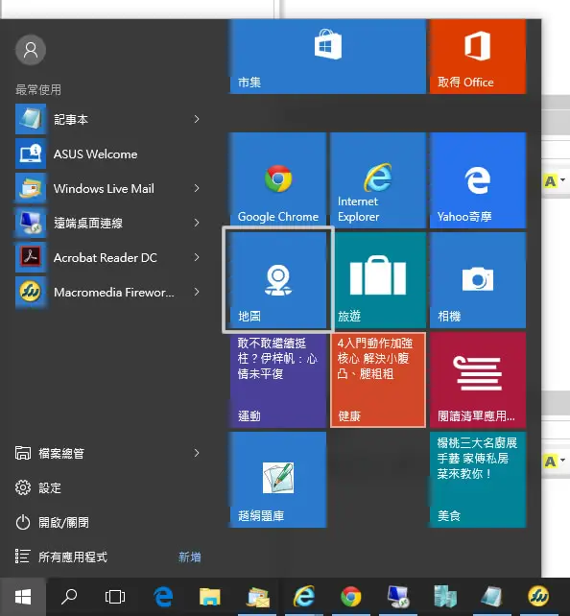This screenshot has height=616, width=570.
Task: Click the user account avatar
Action: [31, 50]
